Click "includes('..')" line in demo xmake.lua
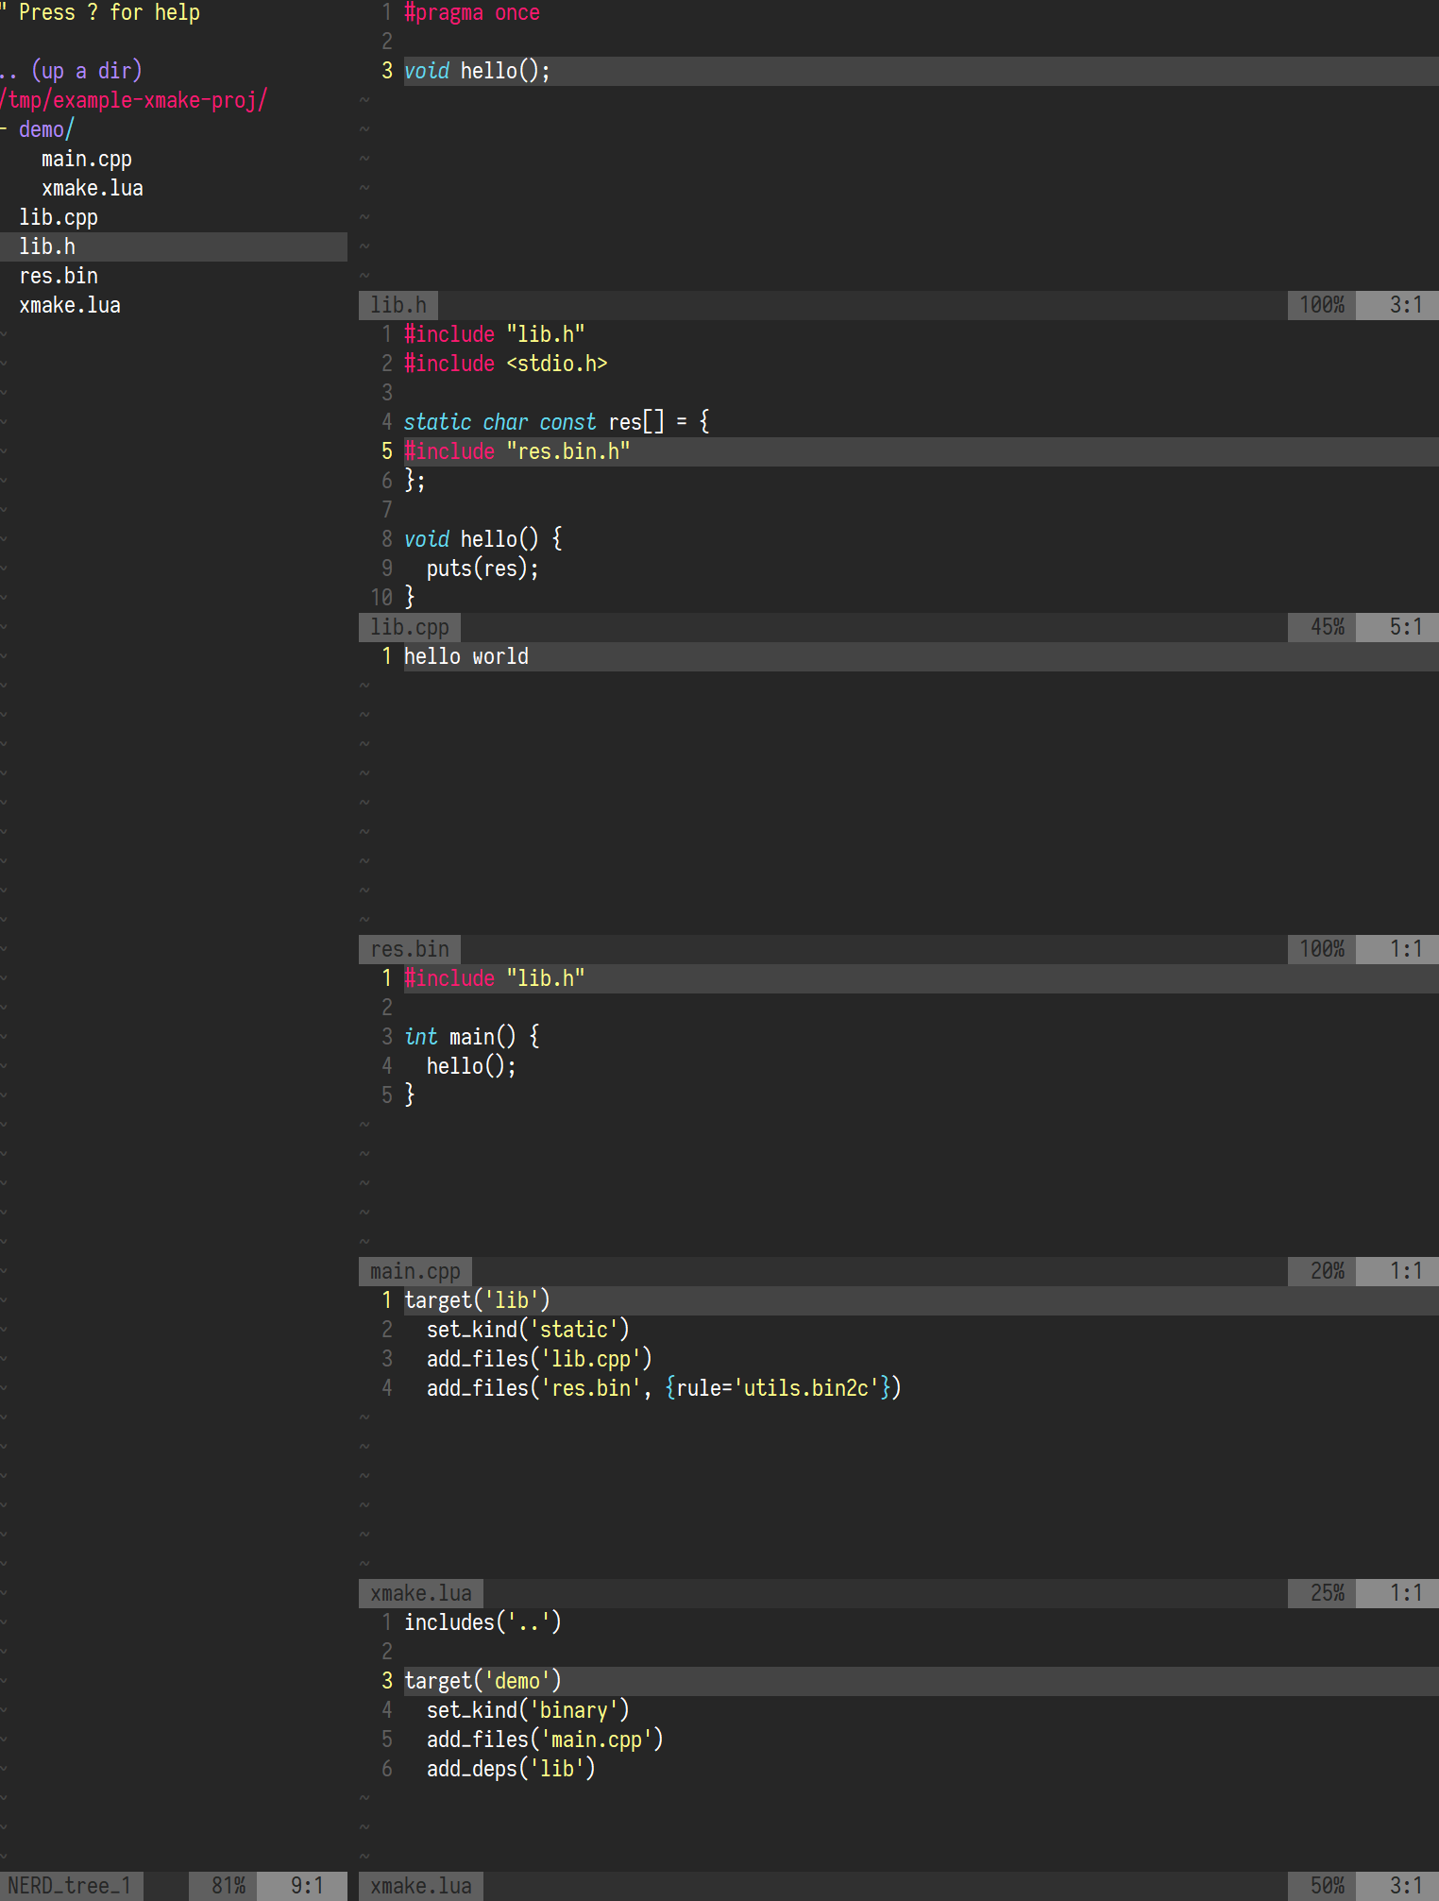1439x1901 pixels. click(x=482, y=1622)
